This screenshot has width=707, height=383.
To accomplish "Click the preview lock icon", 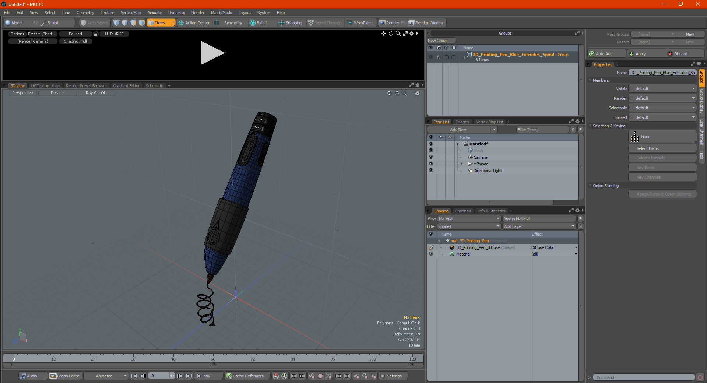I will [96, 34].
